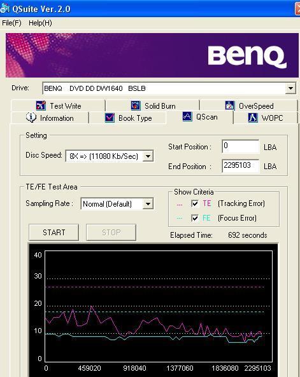The width and height of the screenshot is (300, 377).
Task: Click the cyan FE dashed line legend
Action: point(180,218)
